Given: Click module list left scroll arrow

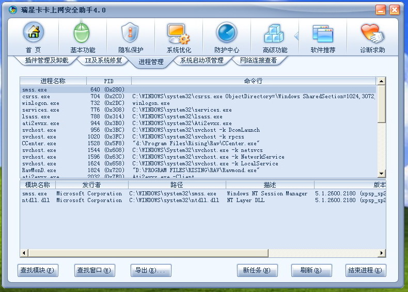Looking at the screenshot, I should coord(24,253).
